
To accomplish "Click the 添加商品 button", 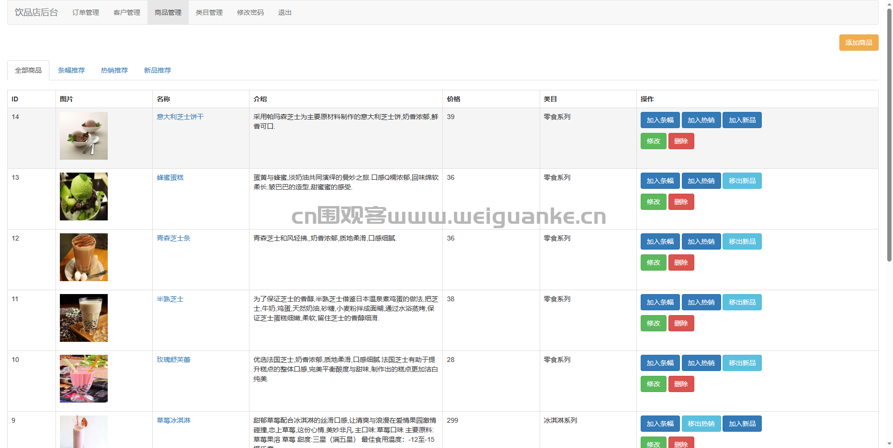I will [x=859, y=43].
